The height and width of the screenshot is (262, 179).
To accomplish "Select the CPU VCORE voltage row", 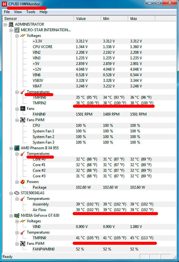I will [x=104, y=47].
